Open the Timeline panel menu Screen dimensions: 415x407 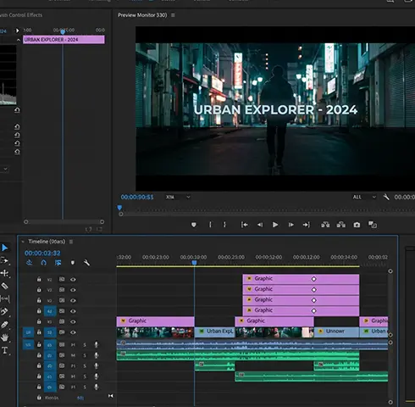click(71, 242)
